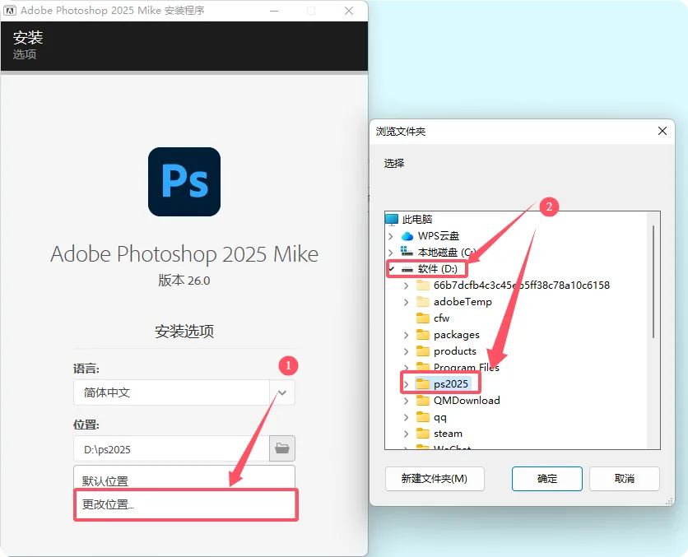Expand the packages folder chevron
The height and width of the screenshot is (557, 688).
click(407, 335)
